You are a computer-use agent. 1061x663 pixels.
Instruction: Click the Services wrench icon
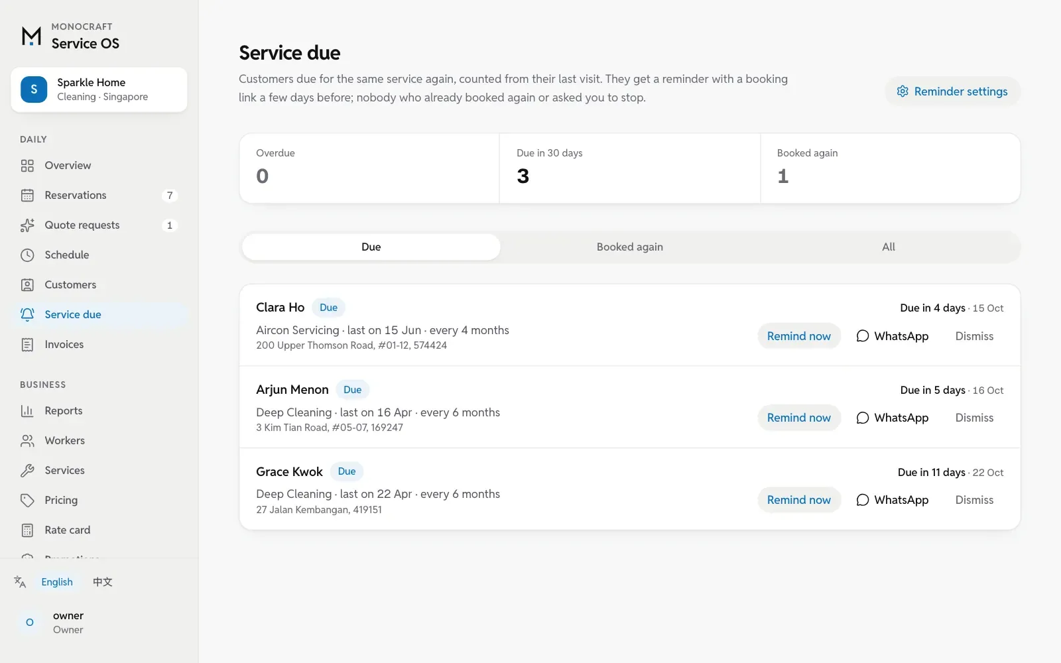(27, 471)
